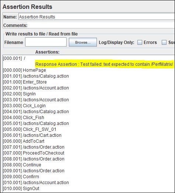The image size is (175, 193).
Task: Click the Browse... button
Action: pos(83,42)
